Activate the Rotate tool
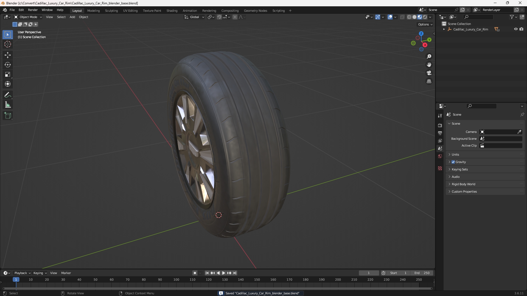This screenshot has height=296, width=527. pos(8,65)
